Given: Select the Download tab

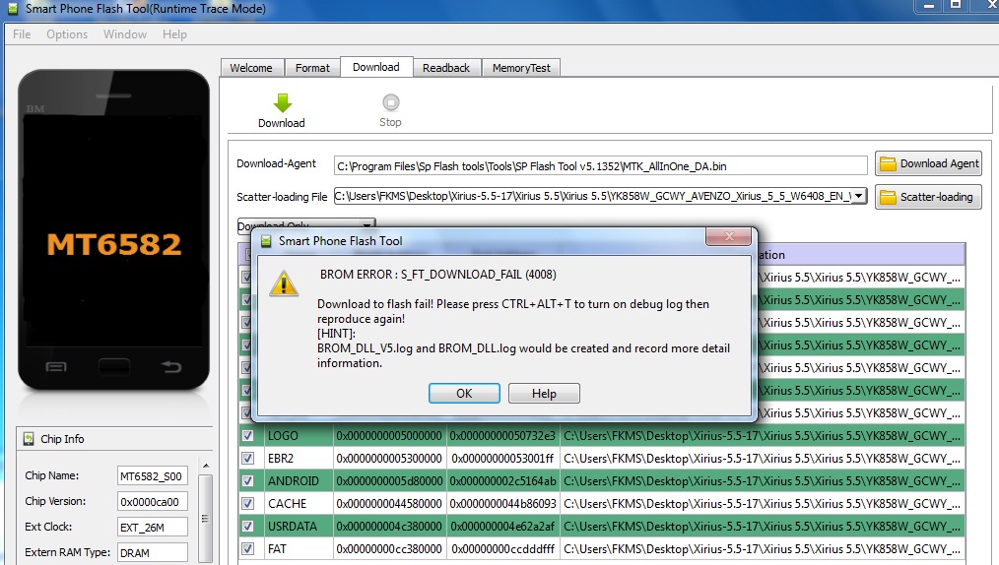Looking at the screenshot, I should tap(376, 67).
